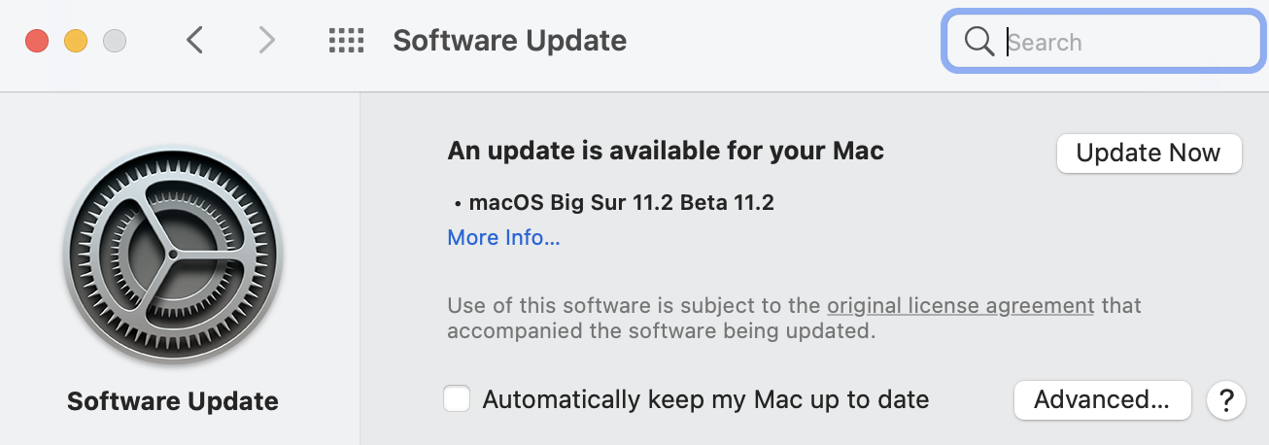Click the Software Update window title
Viewport: 1269px width, 445px height.
click(509, 41)
